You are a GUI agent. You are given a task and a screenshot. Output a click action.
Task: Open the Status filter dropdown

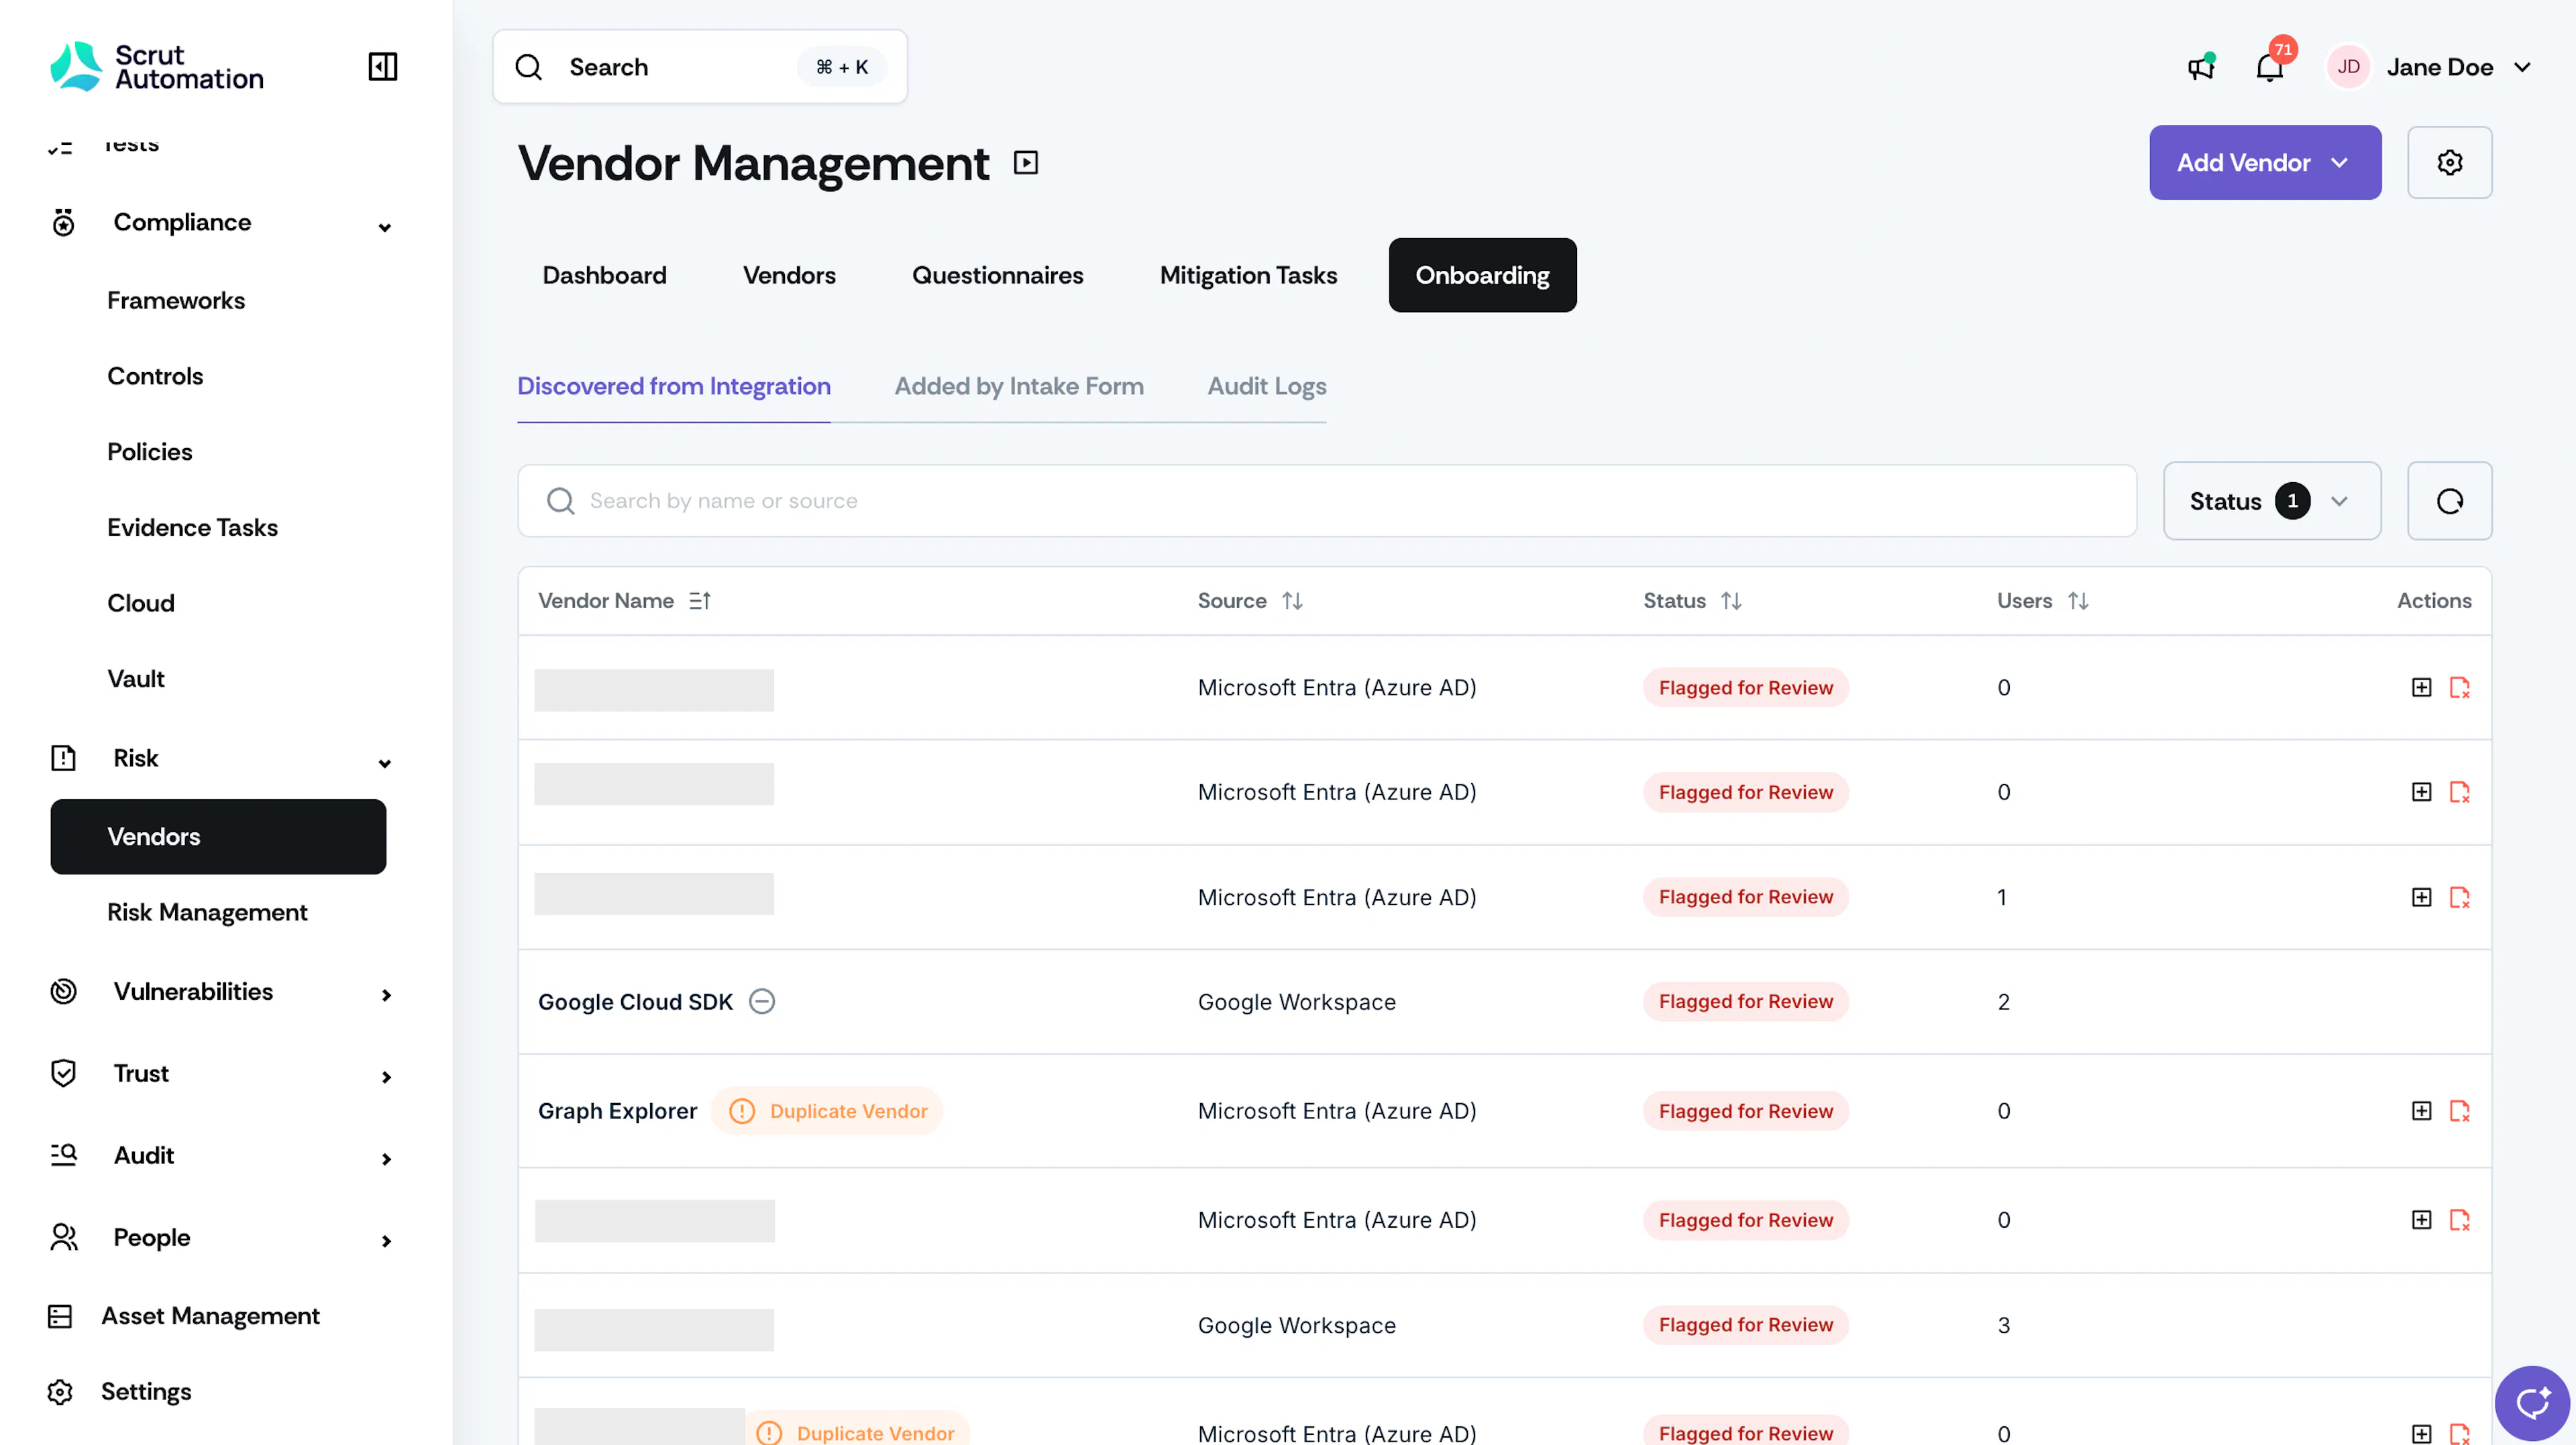point(2272,501)
